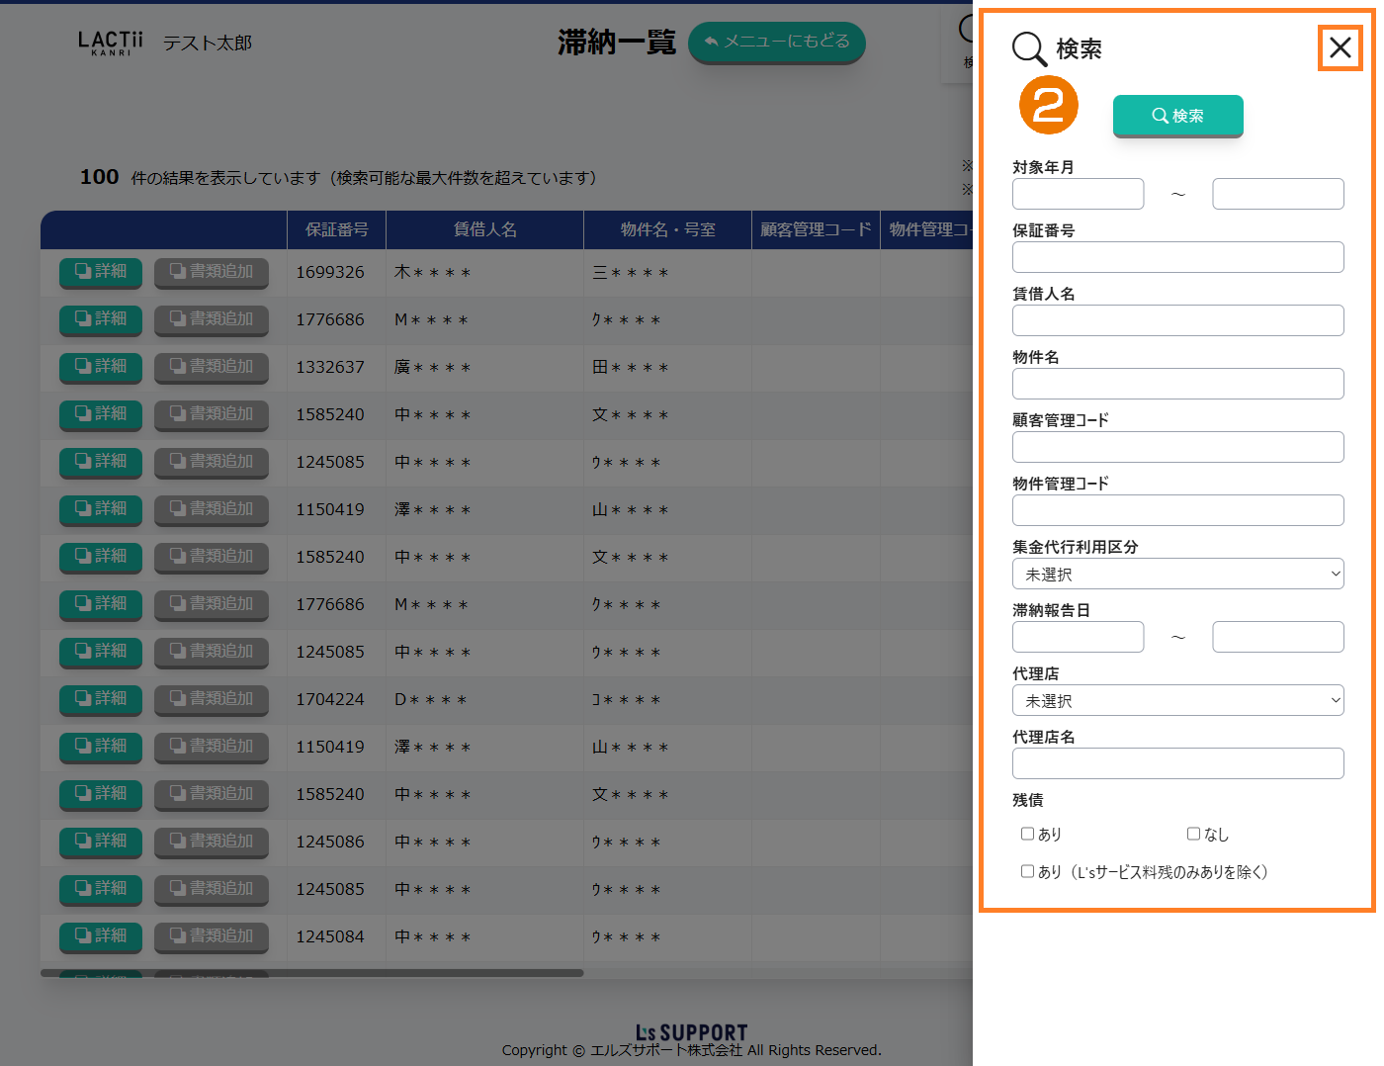This screenshot has width=1384, height=1066.
Task: Open 詳細 for guarantee number 1332637
Action: click(x=101, y=367)
